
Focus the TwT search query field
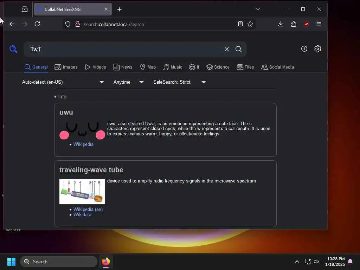point(125,49)
